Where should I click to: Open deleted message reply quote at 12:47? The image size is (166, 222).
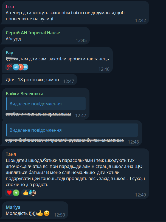[46, 104]
